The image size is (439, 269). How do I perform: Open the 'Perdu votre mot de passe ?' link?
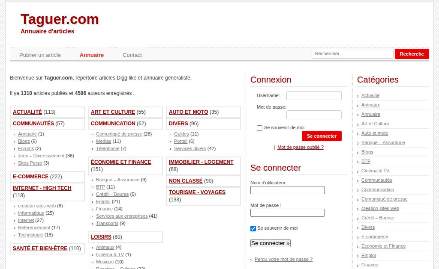tap(284, 259)
